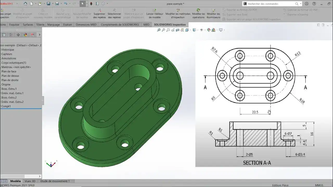Click the DisplayManager colored sphere tab
Image resolution: width=333 pixels, height=187 pixels.
click(x=25, y=35)
